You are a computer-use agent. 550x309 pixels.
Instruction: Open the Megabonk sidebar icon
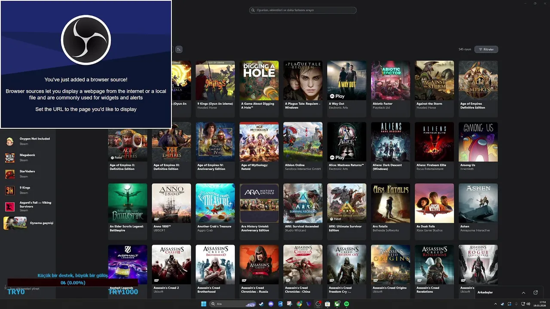[9, 158]
